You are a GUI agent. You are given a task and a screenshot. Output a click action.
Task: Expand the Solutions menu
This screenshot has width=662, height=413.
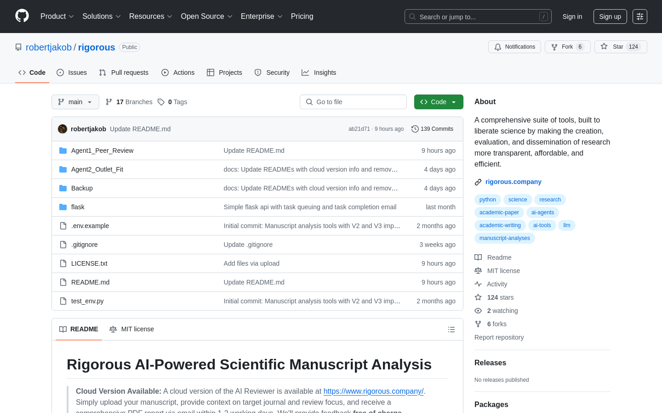click(x=102, y=17)
